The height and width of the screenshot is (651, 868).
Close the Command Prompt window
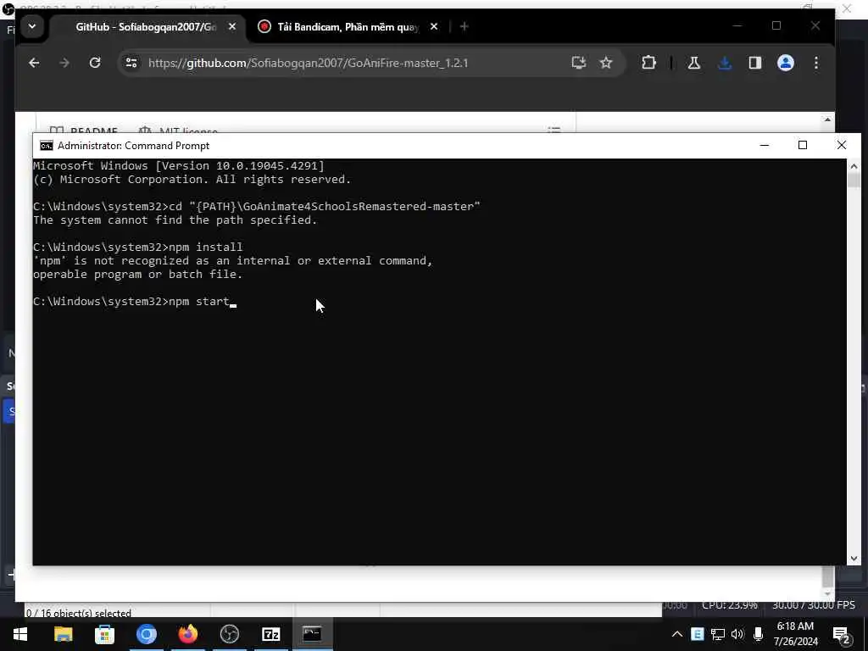pyautogui.click(x=842, y=145)
